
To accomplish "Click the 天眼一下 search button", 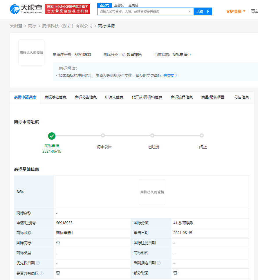I will coord(202,11).
